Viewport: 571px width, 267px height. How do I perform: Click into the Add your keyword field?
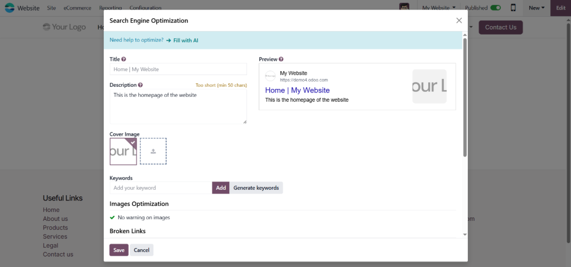pyautogui.click(x=161, y=188)
